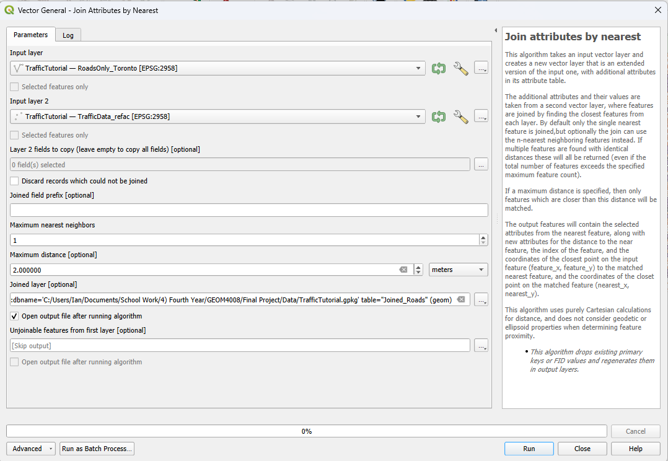
Task: Open advanced options wrench for Input layer
Action: (460, 68)
